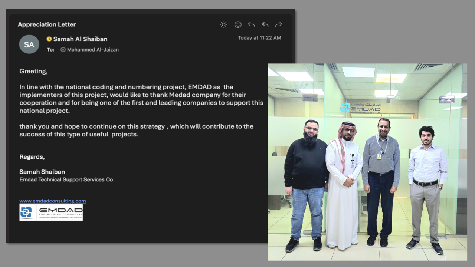The height and width of the screenshot is (267, 475).
Task: Click the Regards, closing line
Action: 32,157
